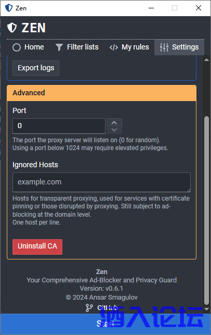Click the vertical scrollbar thumb
The image size is (211, 335).
(206, 210)
